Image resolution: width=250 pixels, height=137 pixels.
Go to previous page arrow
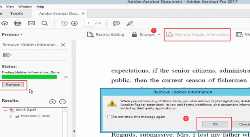[x=64, y=23]
